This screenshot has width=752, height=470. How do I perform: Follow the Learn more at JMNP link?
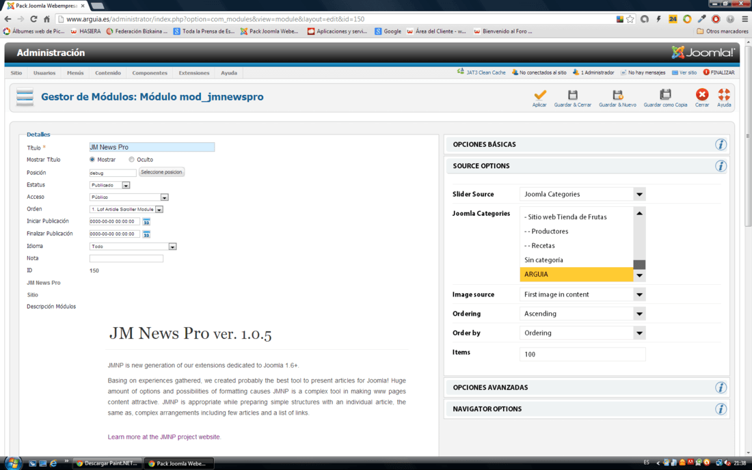164,437
